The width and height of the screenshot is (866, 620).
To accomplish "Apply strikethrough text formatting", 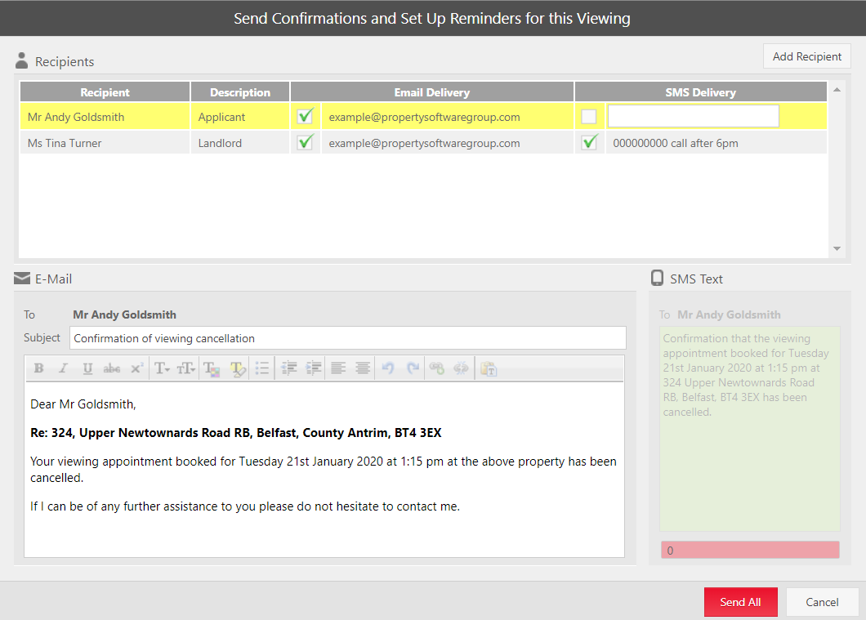I will point(112,368).
